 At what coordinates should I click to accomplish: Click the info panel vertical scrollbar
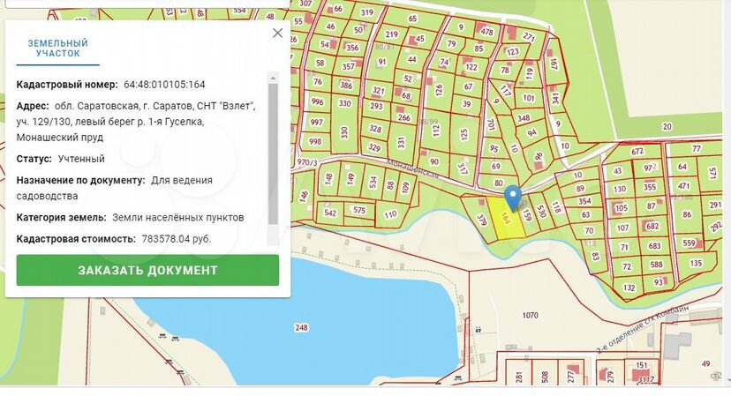coord(274,150)
